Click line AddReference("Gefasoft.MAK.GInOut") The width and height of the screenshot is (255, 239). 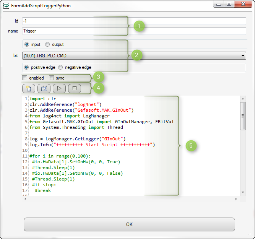81,110
